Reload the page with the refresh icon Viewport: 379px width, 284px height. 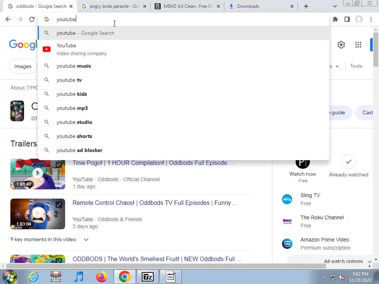pyautogui.click(x=32, y=19)
